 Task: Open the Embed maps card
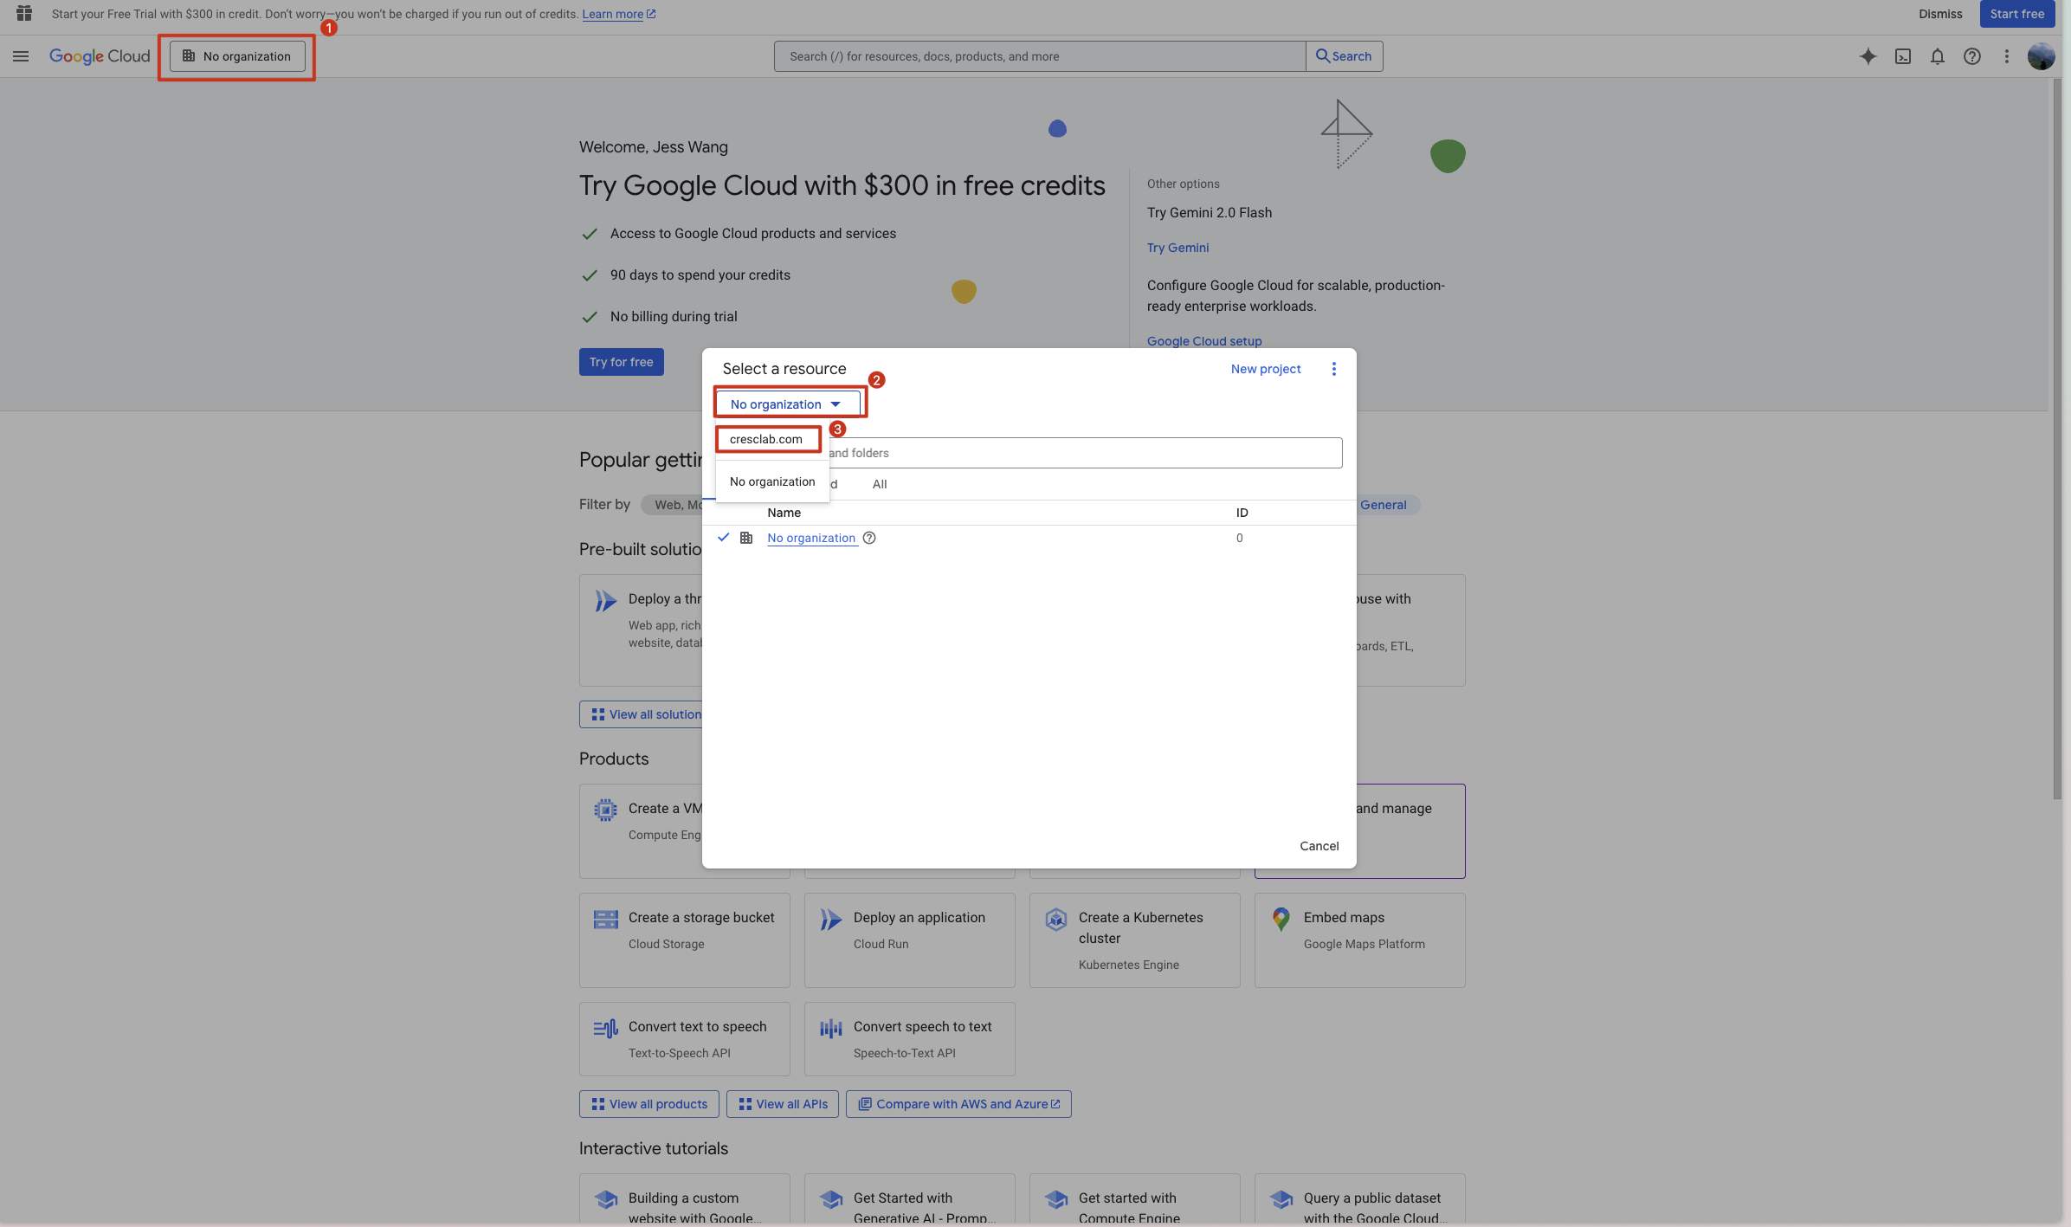click(1360, 940)
